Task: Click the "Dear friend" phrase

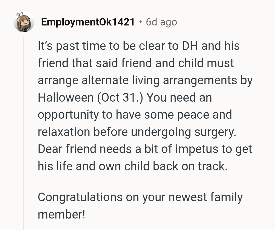Action: tap(67, 149)
